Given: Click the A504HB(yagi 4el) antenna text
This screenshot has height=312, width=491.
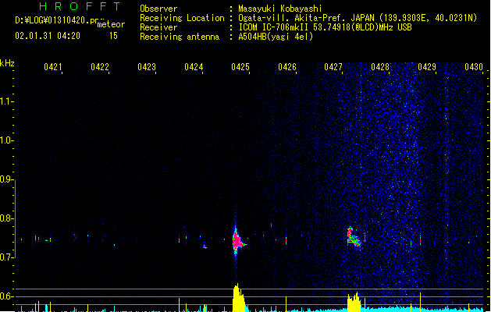Looking at the screenshot, I should tap(276, 37).
